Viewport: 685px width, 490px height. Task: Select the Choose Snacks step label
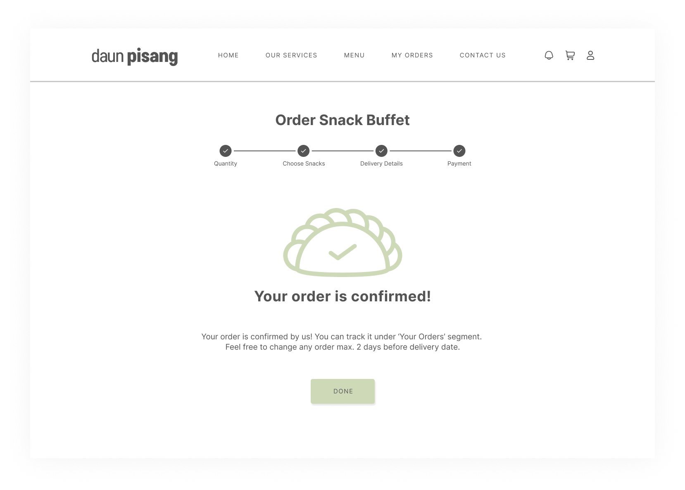pos(304,164)
